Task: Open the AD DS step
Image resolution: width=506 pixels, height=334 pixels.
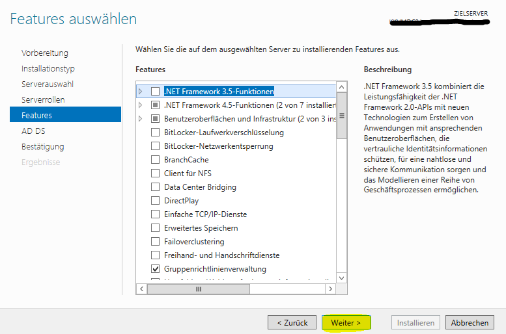Action: coord(33,131)
